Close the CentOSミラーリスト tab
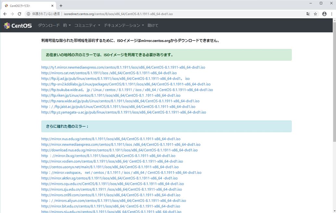336x213 pixels. click(x=52, y=6)
